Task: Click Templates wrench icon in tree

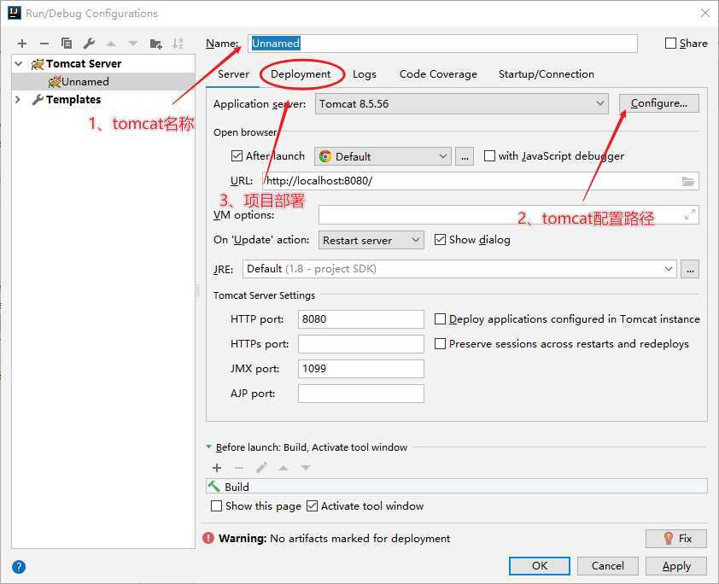Action: coord(38,100)
